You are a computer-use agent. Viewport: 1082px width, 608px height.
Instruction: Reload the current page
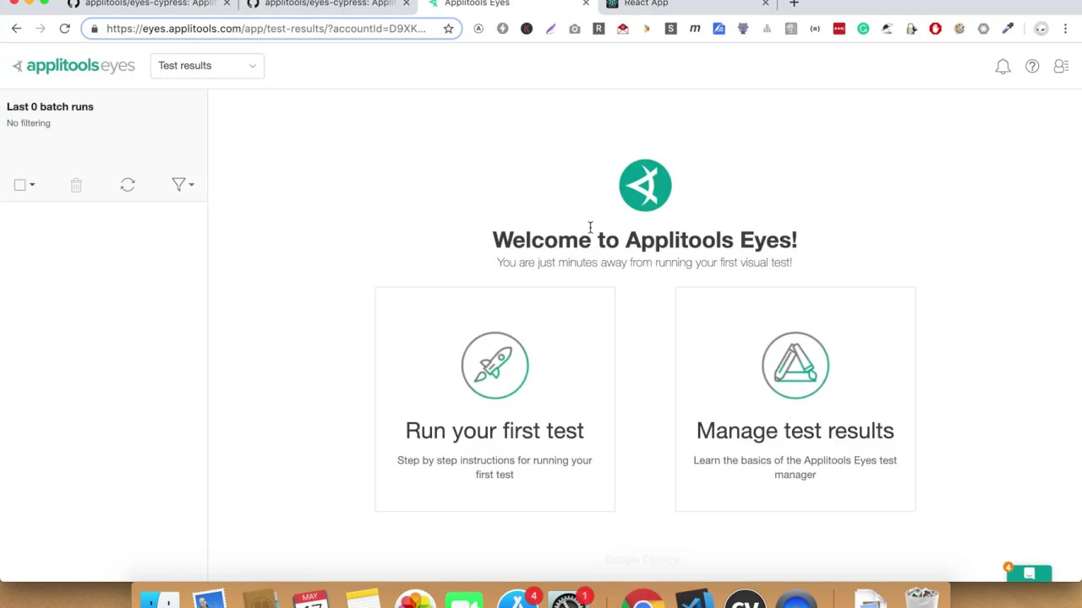point(64,29)
